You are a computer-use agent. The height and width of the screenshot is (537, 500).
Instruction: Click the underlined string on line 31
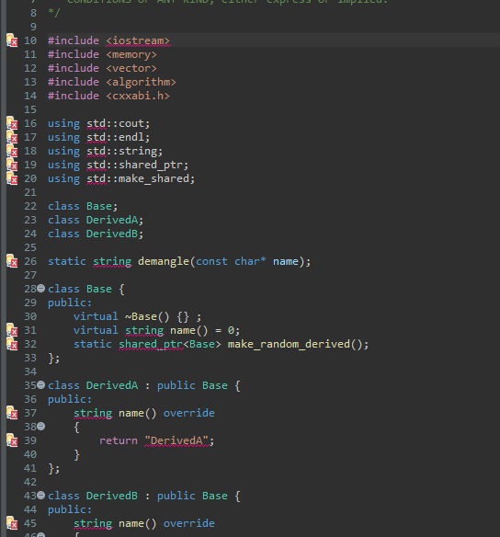pyautogui.click(x=144, y=330)
